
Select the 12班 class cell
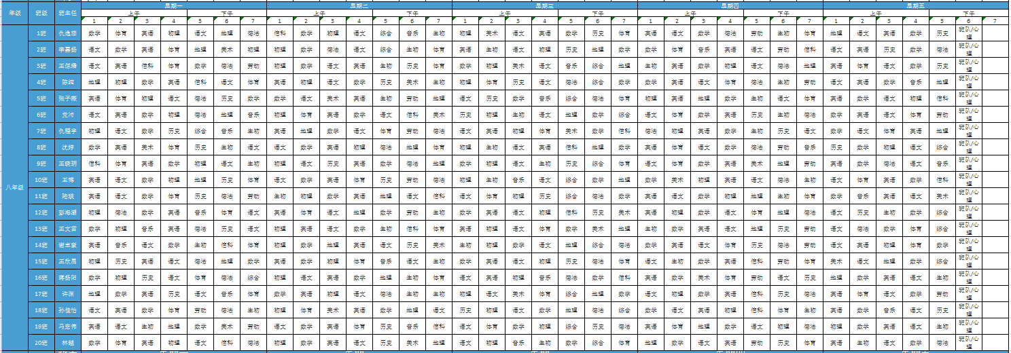coord(41,212)
